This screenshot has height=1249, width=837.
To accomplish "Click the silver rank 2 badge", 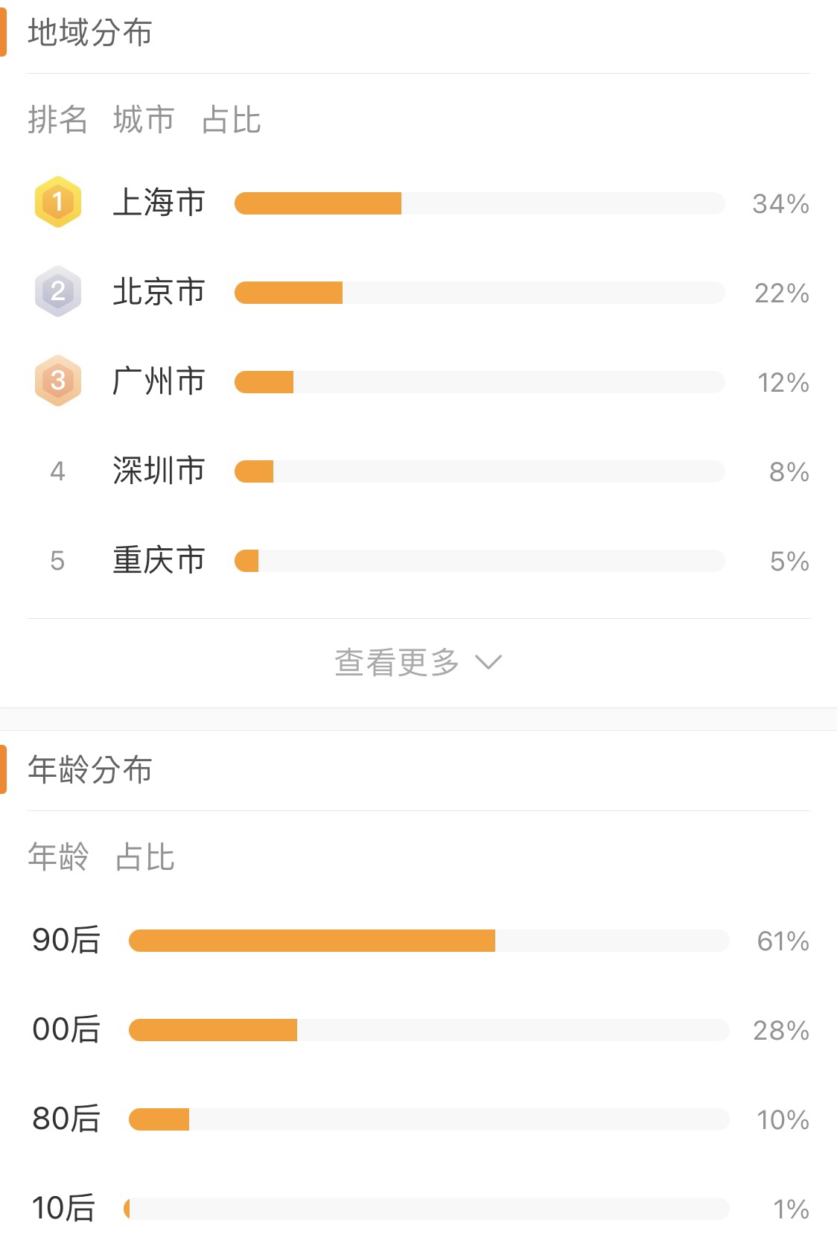I will (x=58, y=291).
